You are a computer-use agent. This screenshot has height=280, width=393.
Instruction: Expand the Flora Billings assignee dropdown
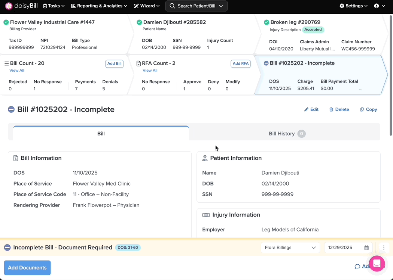[x=290, y=248]
